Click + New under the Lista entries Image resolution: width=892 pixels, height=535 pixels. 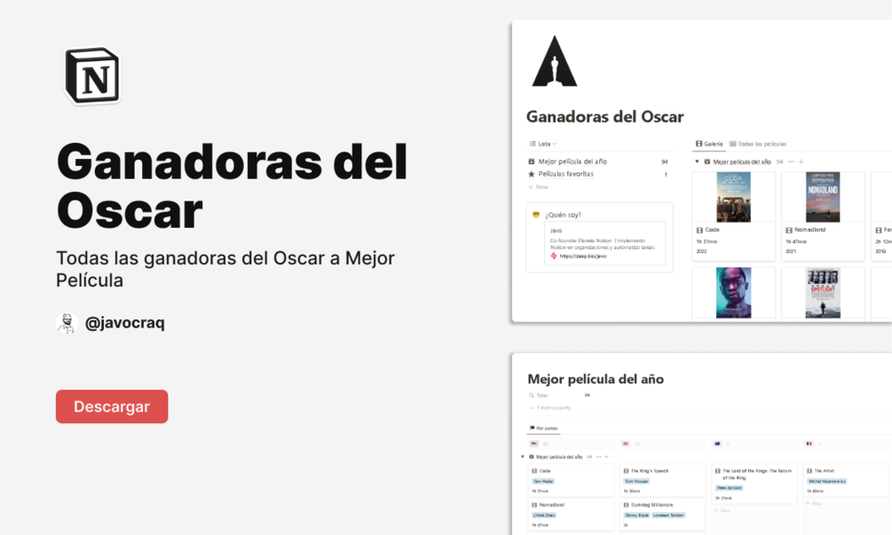coord(538,187)
